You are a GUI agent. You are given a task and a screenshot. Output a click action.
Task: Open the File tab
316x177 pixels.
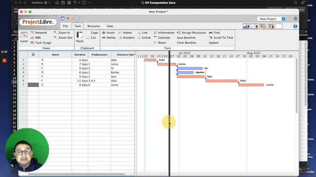click(x=65, y=26)
